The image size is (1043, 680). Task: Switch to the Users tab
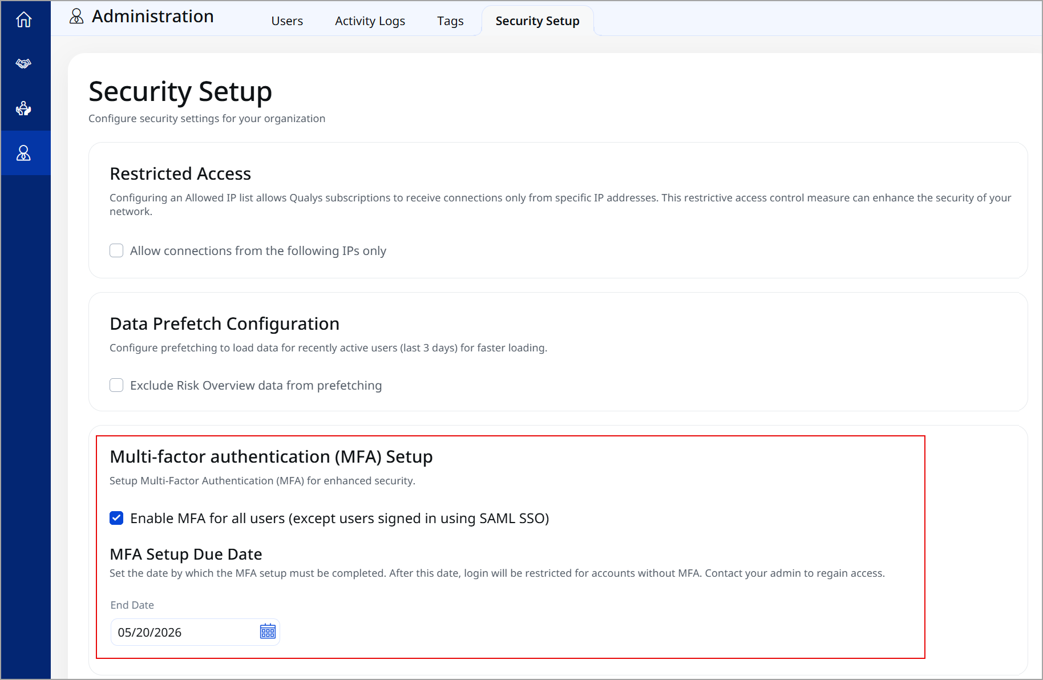[x=287, y=21]
